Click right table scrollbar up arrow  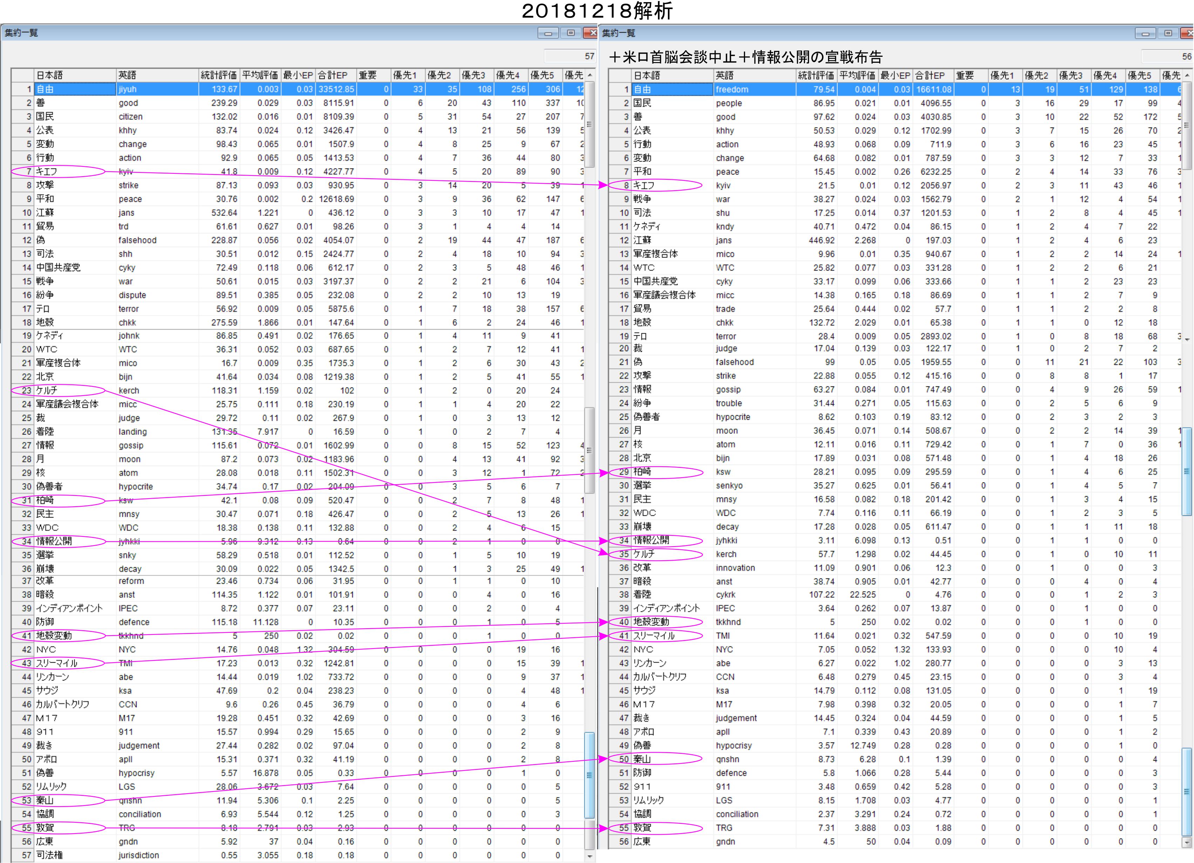coord(1187,75)
